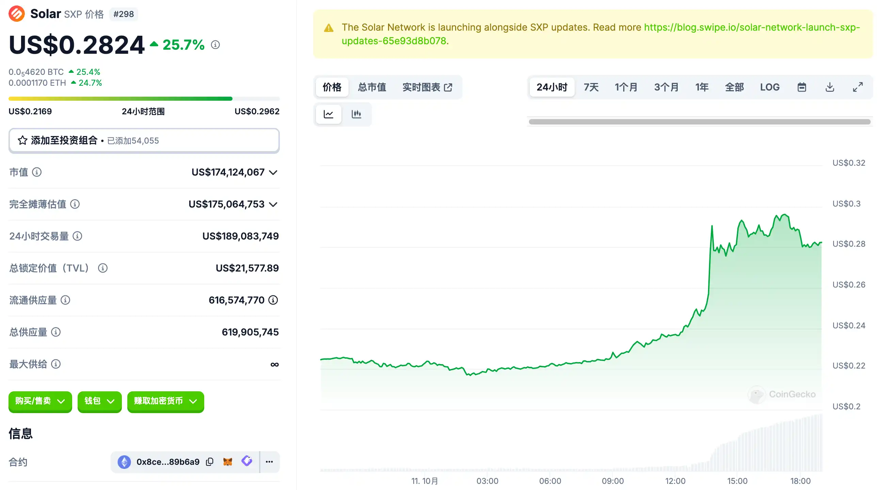Click the calendar date-range icon
This screenshot has height=490, width=883.
[801, 87]
